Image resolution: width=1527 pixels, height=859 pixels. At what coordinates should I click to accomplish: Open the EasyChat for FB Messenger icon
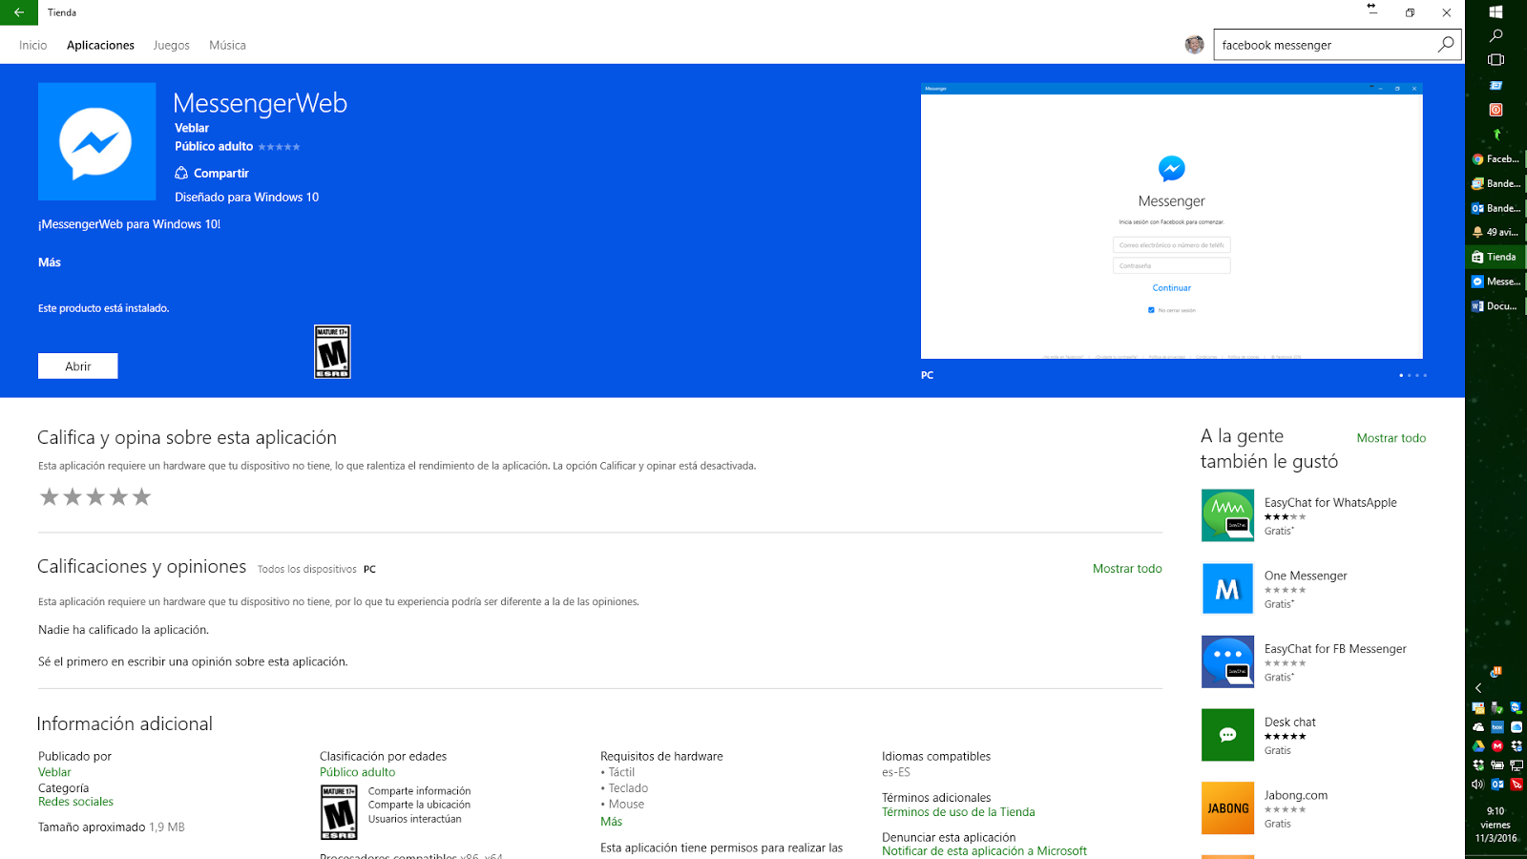(x=1227, y=661)
